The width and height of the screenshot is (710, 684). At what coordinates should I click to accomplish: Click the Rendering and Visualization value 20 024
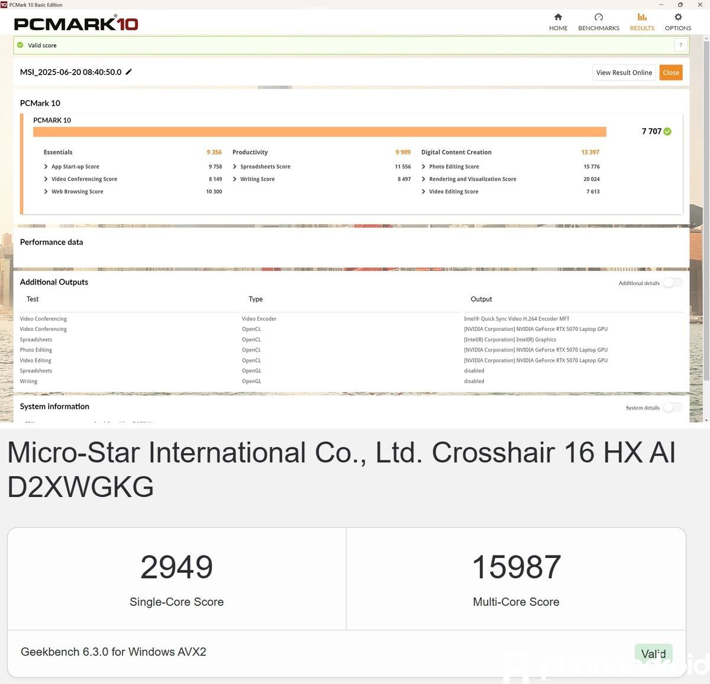[592, 179]
